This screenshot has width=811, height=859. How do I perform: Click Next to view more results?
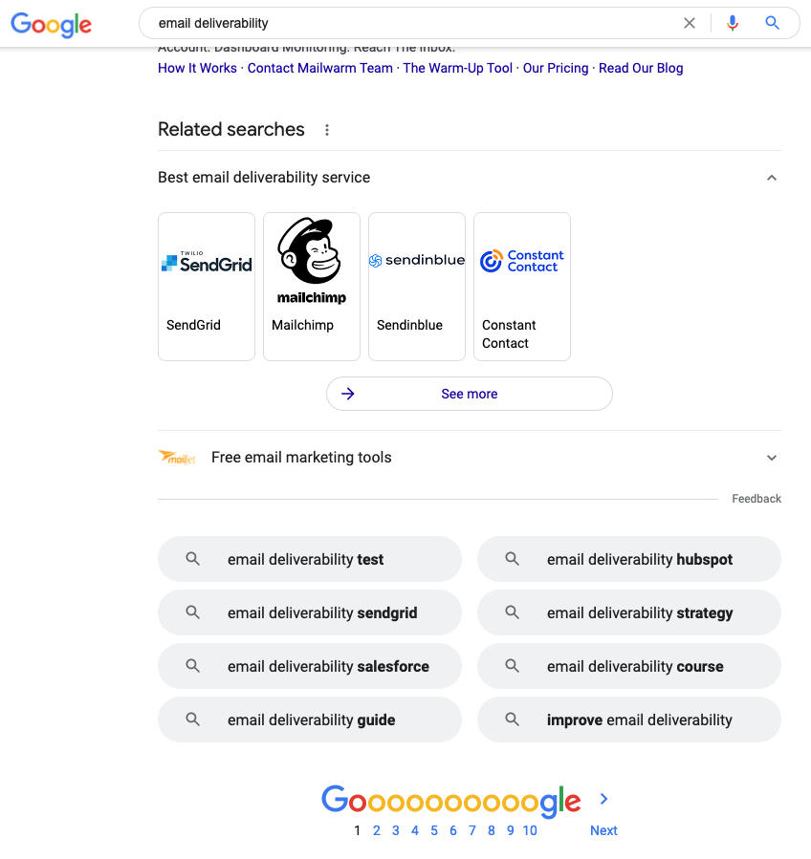(x=603, y=830)
